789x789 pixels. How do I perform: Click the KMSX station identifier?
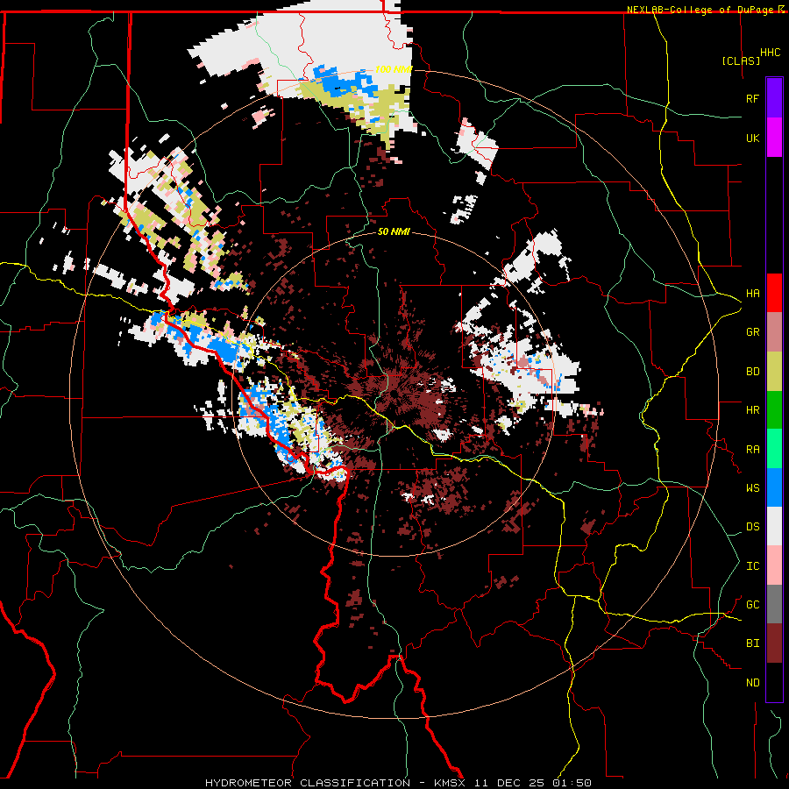(x=448, y=783)
